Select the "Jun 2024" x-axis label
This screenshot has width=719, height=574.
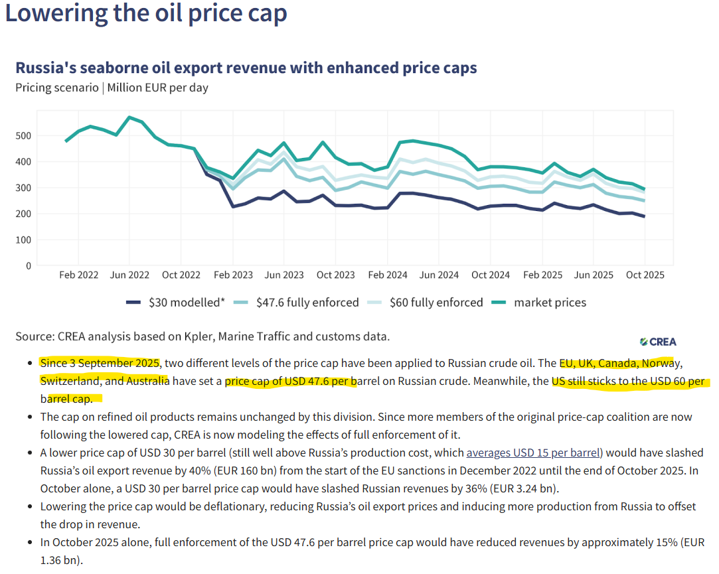439,275
